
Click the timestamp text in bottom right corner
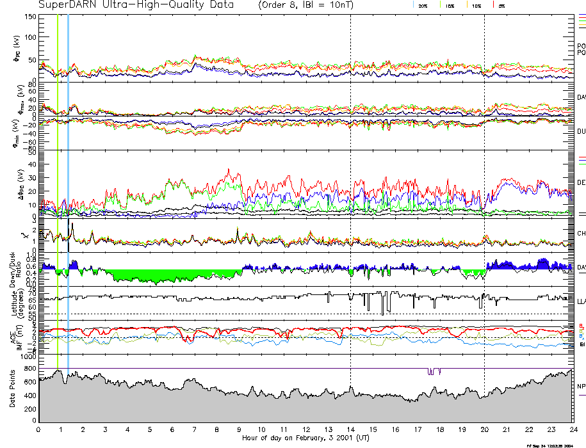[555, 445]
